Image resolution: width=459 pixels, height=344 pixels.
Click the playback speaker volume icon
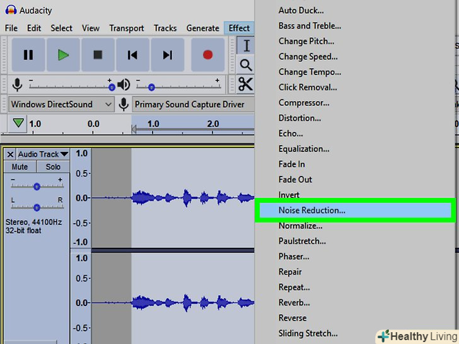pos(124,84)
